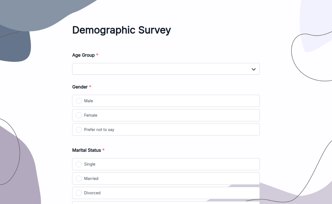Choose the Prefer not to say option
This screenshot has height=204, width=332.
point(79,130)
